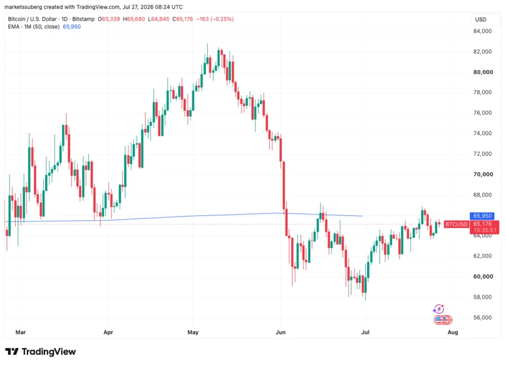
Task: Click the purple lightning event icon
Action: click(438, 309)
